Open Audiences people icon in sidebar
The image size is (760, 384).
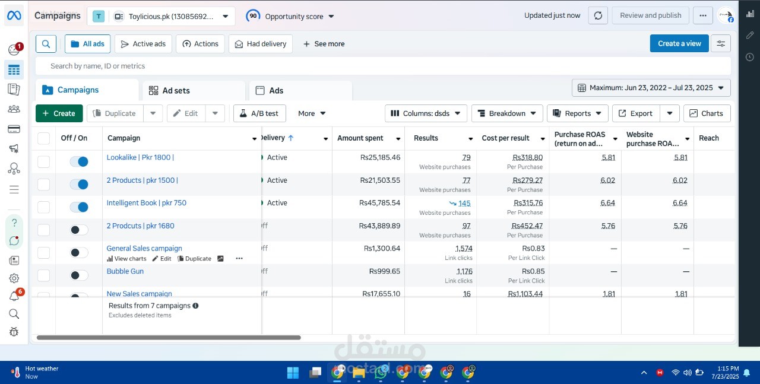[x=14, y=109]
